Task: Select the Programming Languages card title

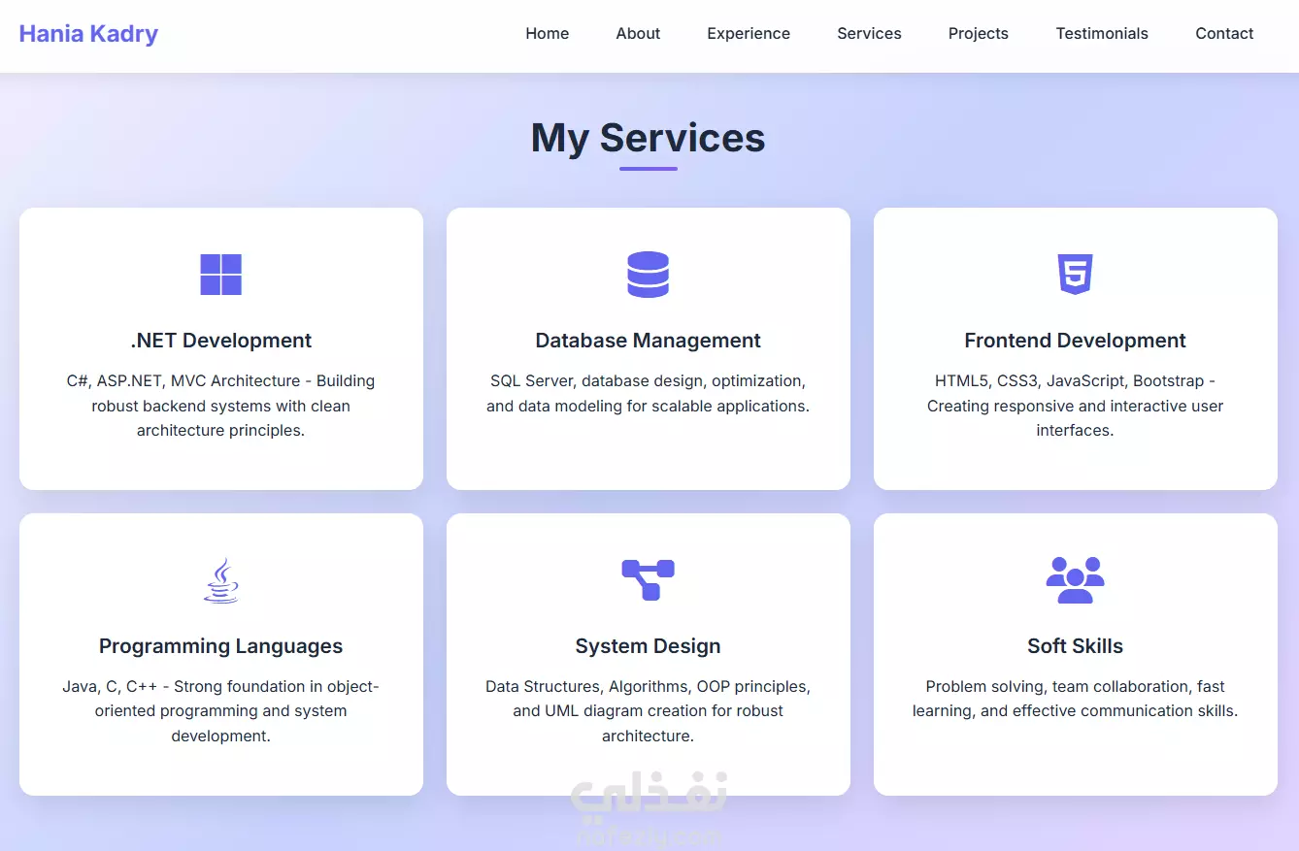Action: pyautogui.click(x=220, y=646)
